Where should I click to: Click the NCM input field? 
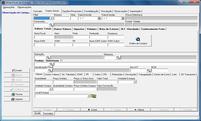coord(159,70)
